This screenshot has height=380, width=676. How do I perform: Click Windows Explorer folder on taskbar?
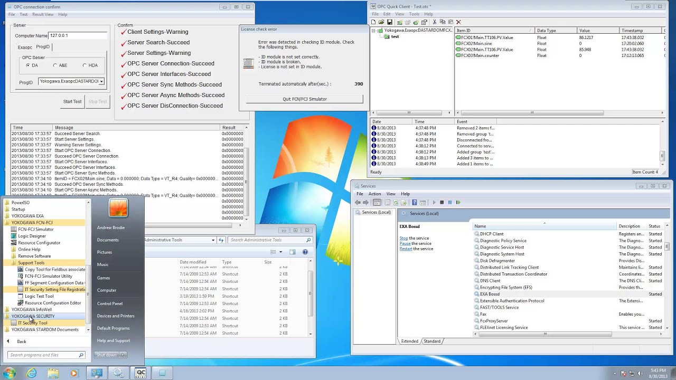click(x=53, y=373)
